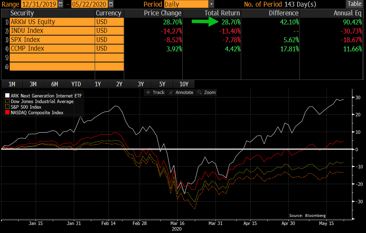This screenshot has height=233, width=366.
Task: Click the white ARK ETF legend marker
Action: 7,96
